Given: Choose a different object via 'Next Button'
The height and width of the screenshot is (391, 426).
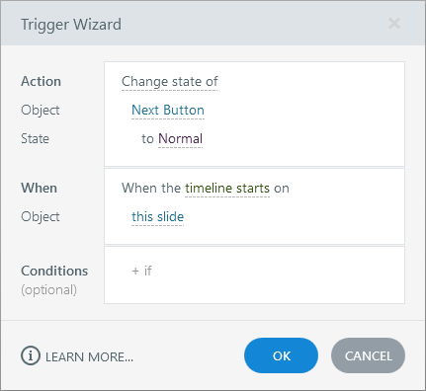Looking at the screenshot, I should 168,111.
